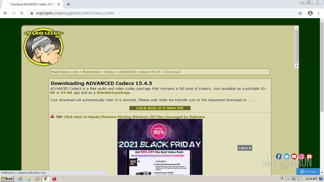Open the Chrome three-dot menu

(319, 13)
